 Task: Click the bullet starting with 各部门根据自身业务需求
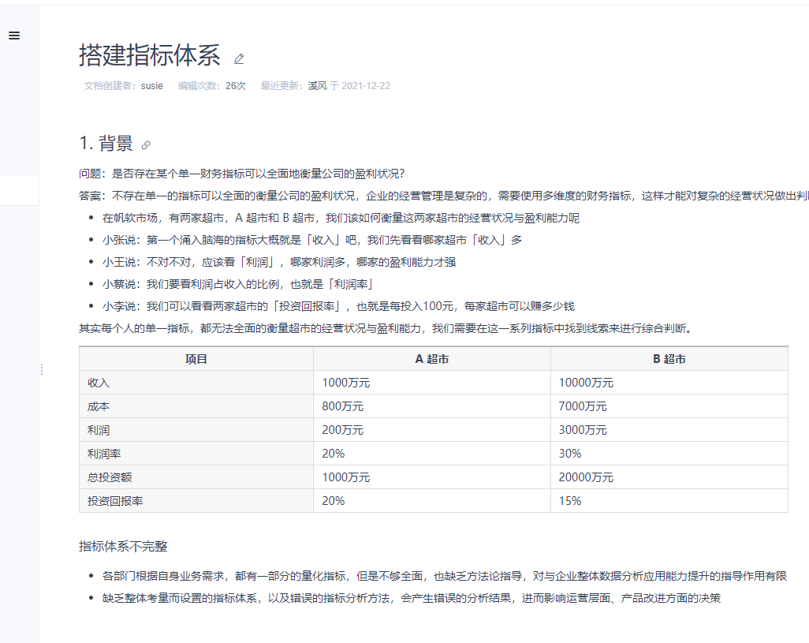444,576
